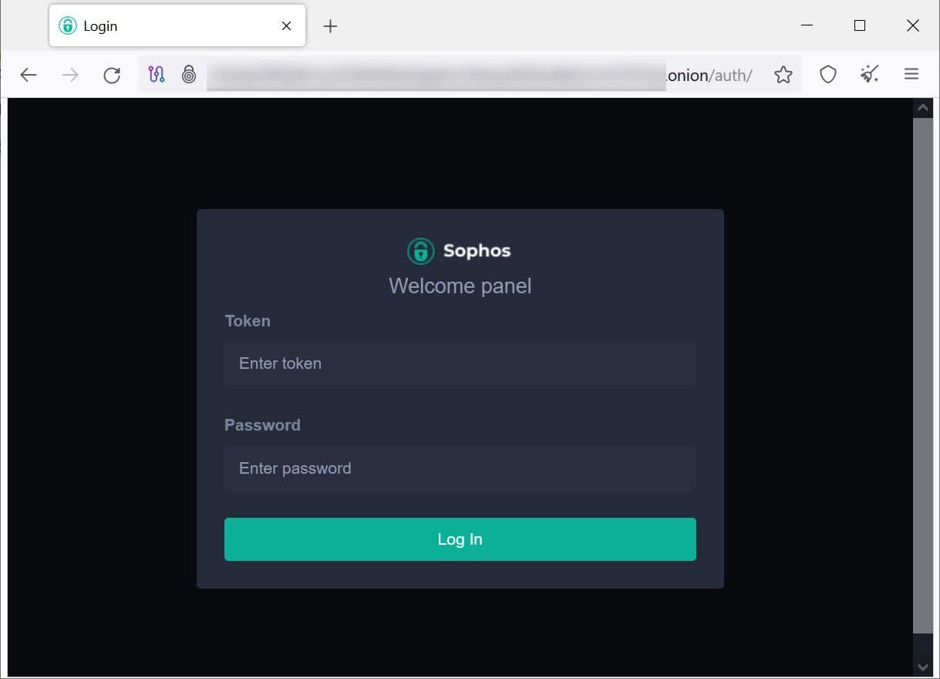This screenshot has width=940, height=679.
Task: Trigger New Identity with the broom icon
Action: coord(870,74)
